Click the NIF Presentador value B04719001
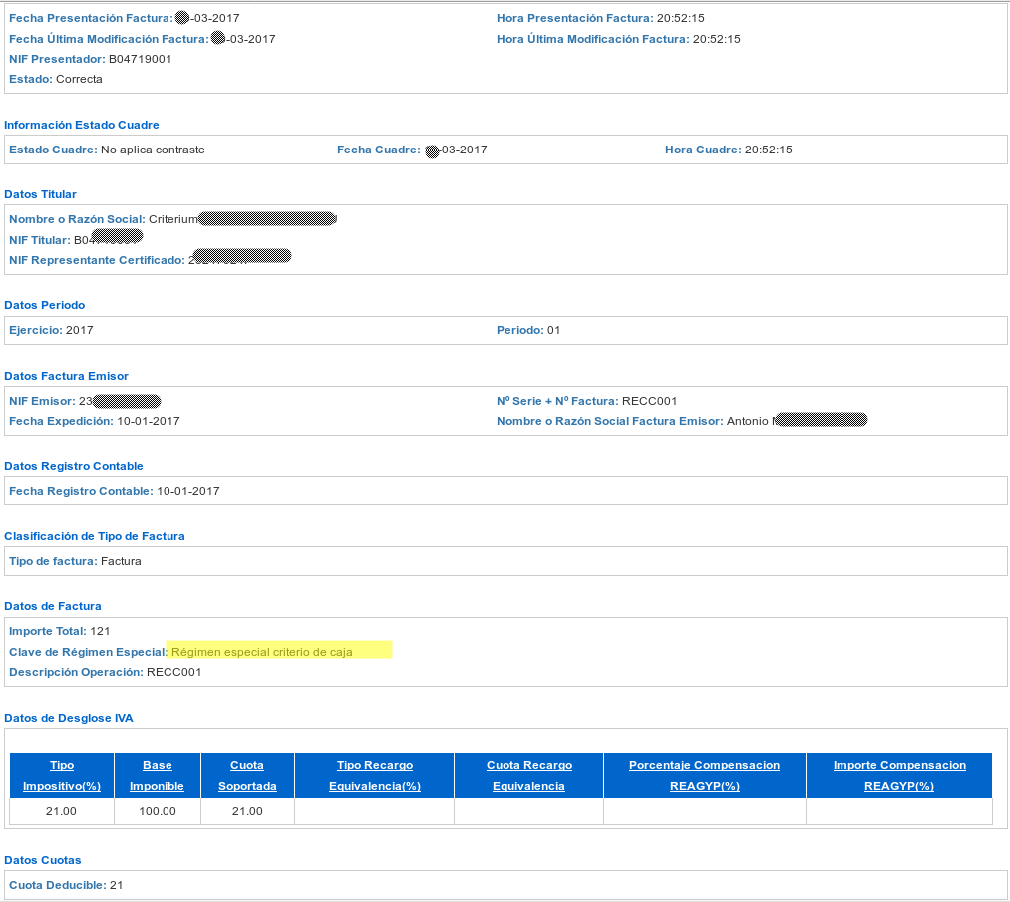Viewport: 1010px width, 902px height. pyautogui.click(x=140, y=59)
